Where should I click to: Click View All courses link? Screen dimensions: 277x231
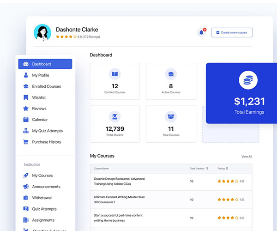point(247,157)
